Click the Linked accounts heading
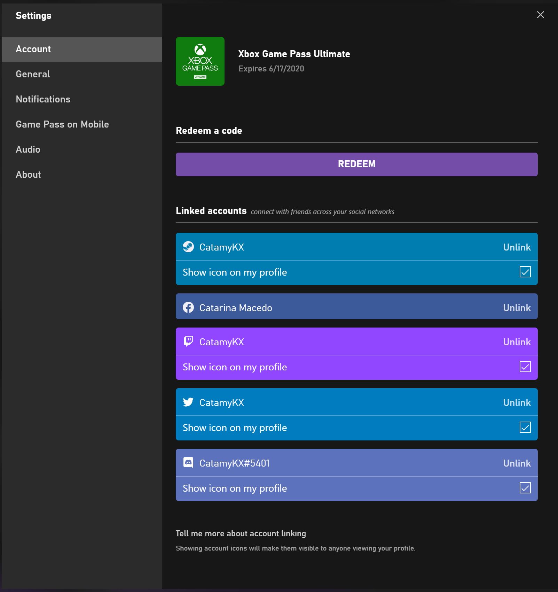The width and height of the screenshot is (558, 592). tap(211, 211)
